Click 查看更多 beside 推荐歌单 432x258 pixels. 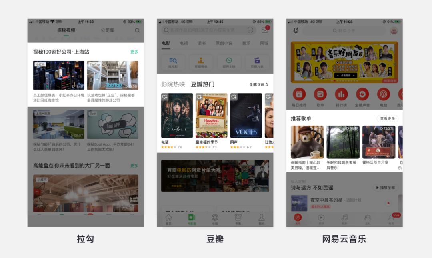tap(387, 118)
